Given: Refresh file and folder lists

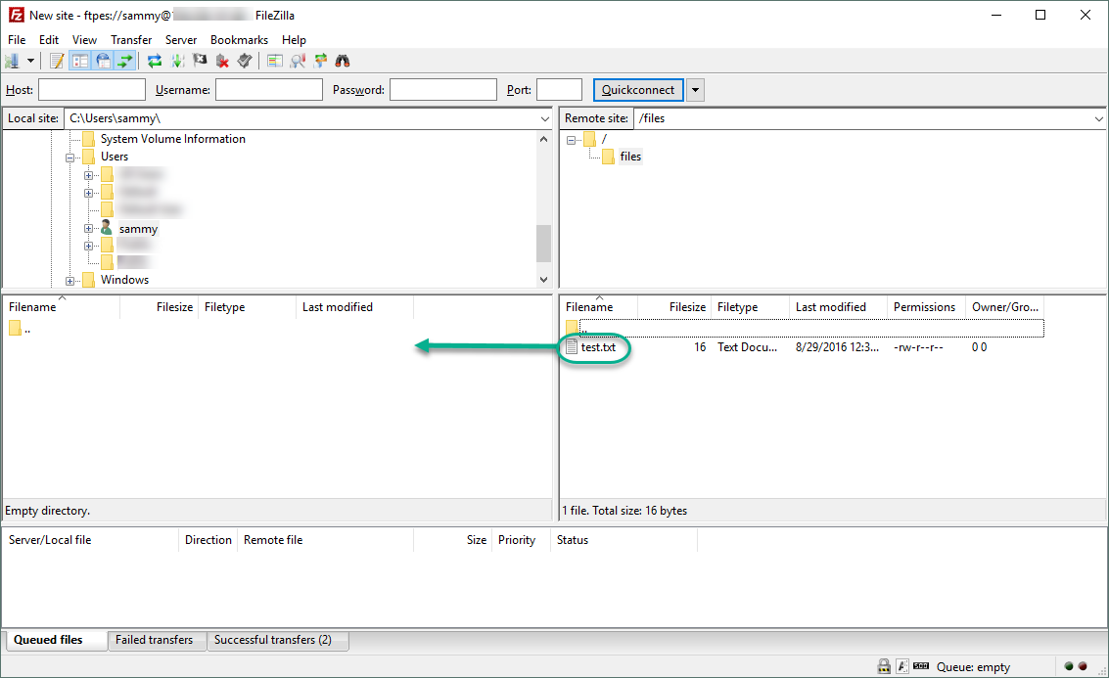Looking at the screenshot, I should click(155, 61).
